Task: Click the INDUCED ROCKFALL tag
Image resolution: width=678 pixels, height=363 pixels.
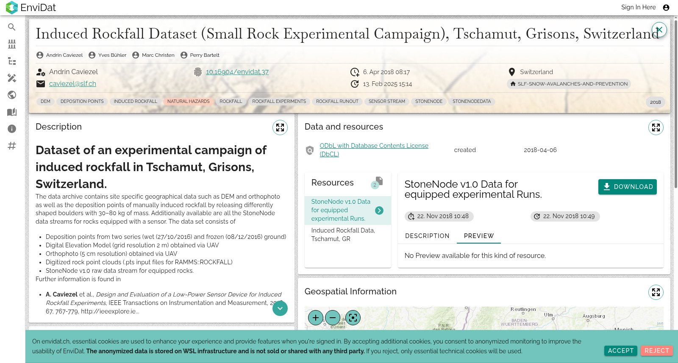Action: (x=136, y=102)
